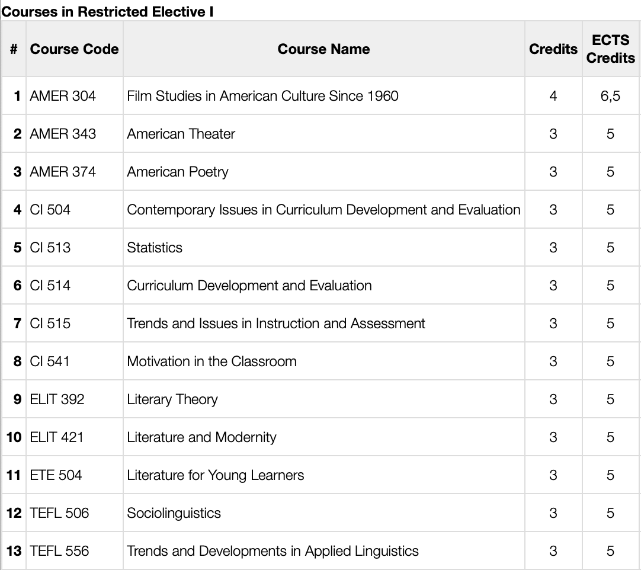Open Literature for Young Learners course
Image resolution: width=641 pixels, height=570 pixels.
(215, 475)
